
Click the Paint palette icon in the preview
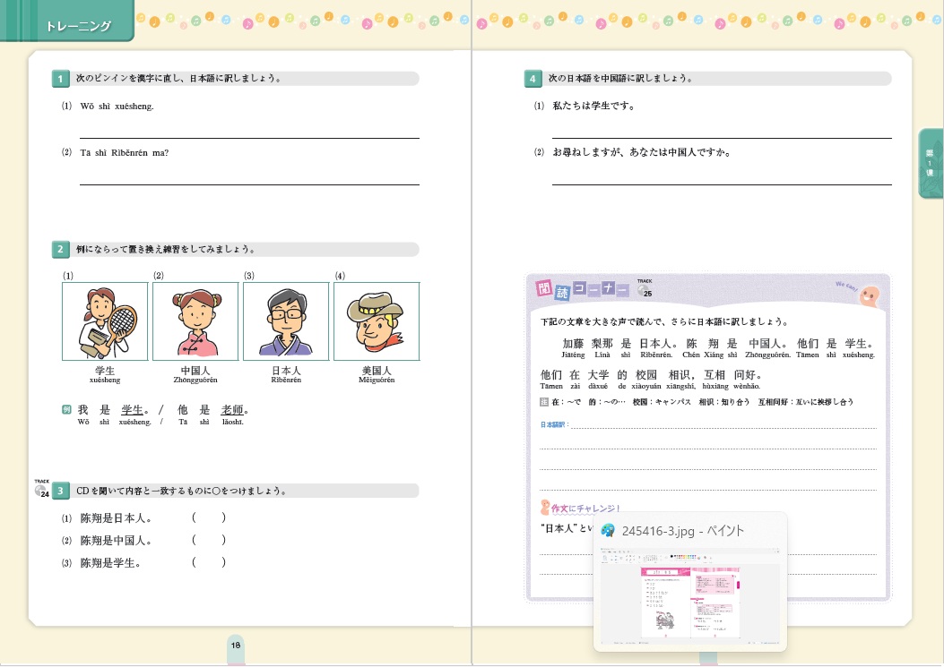pyautogui.click(x=608, y=531)
